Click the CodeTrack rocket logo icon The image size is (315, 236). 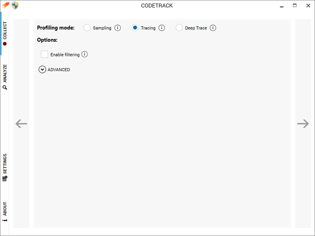[5, 5]
